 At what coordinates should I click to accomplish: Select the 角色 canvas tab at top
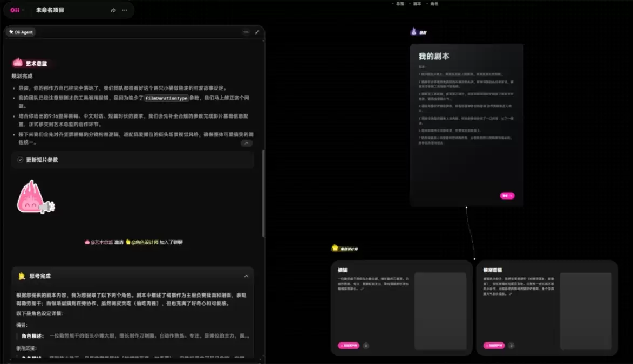(x=433, y=4)
